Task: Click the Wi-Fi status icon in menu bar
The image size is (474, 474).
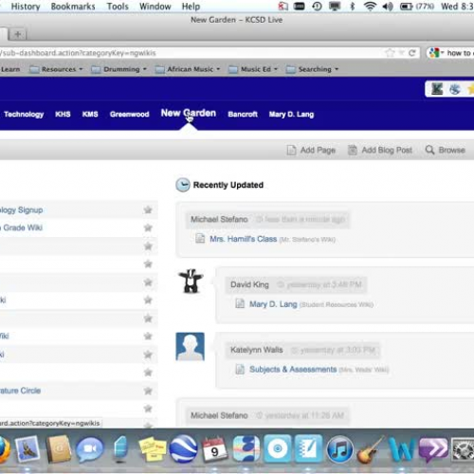Action: pyautogui.click(x=370, y=7)
